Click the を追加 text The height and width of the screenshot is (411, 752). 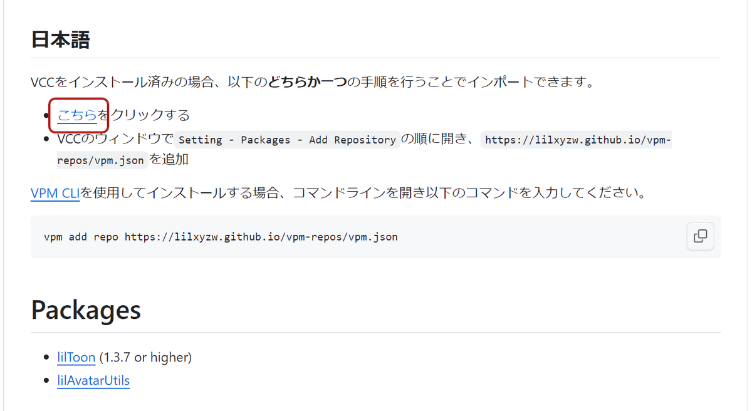pyautogui.click(x=169, y=159)
